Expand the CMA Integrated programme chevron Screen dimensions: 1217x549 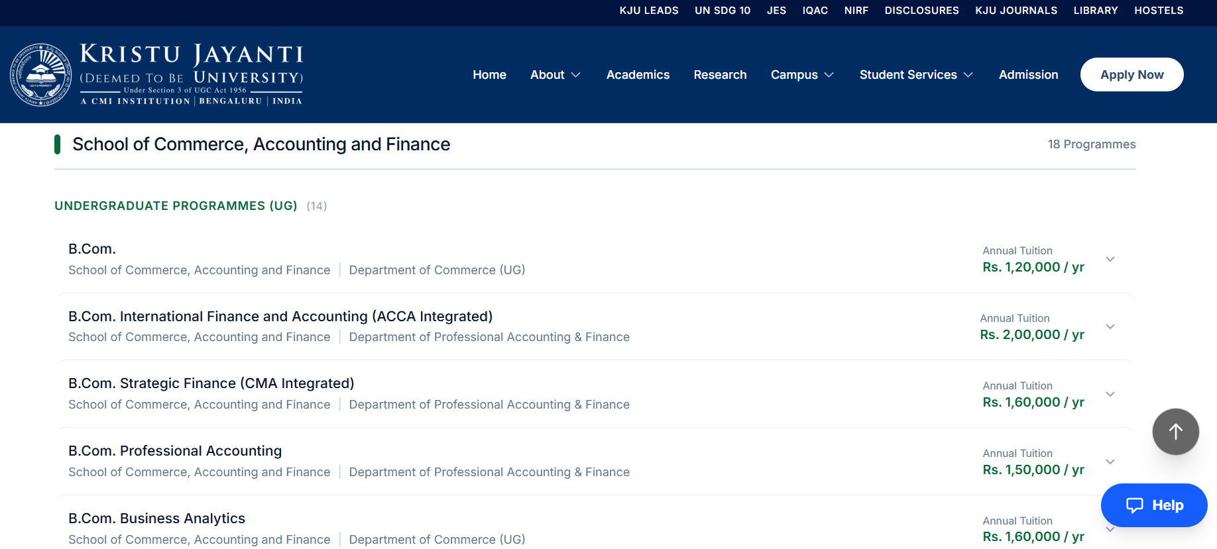pyautogui.click(x=1110, y=394)
